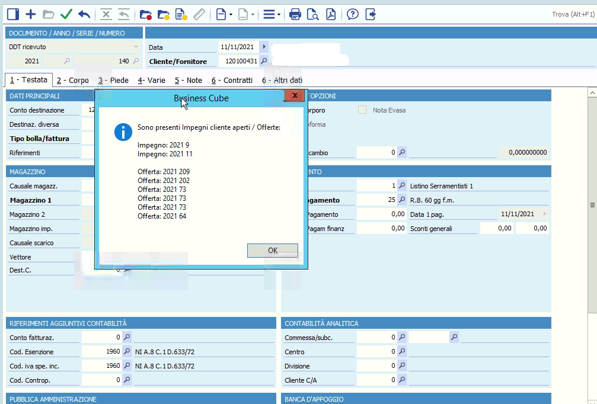The height and width of the screenshot is (404, 597).
Task: Click lookup magnifier beside Cod. iva spe. inc.
Action: [x=127, y=365]
